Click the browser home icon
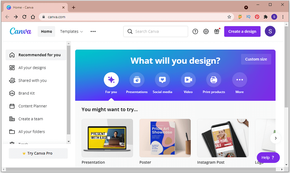Image resolution: width=290 pixels, height=173 pixels. point(33,17)
